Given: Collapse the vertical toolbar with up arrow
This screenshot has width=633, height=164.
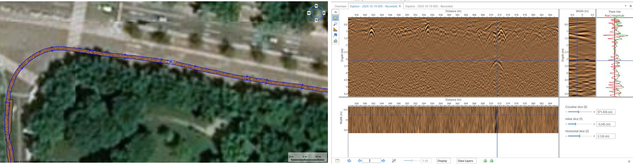Looking at the screenshot, I should tap(335, 12).
